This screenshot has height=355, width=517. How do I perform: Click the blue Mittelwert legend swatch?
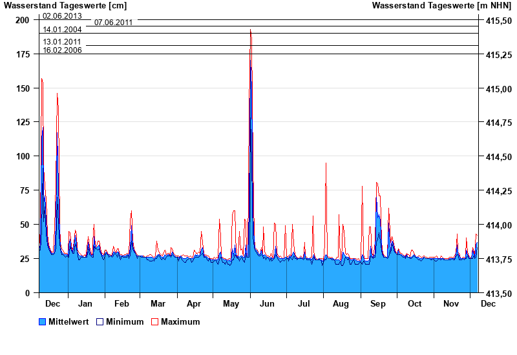tap(42, 321)
